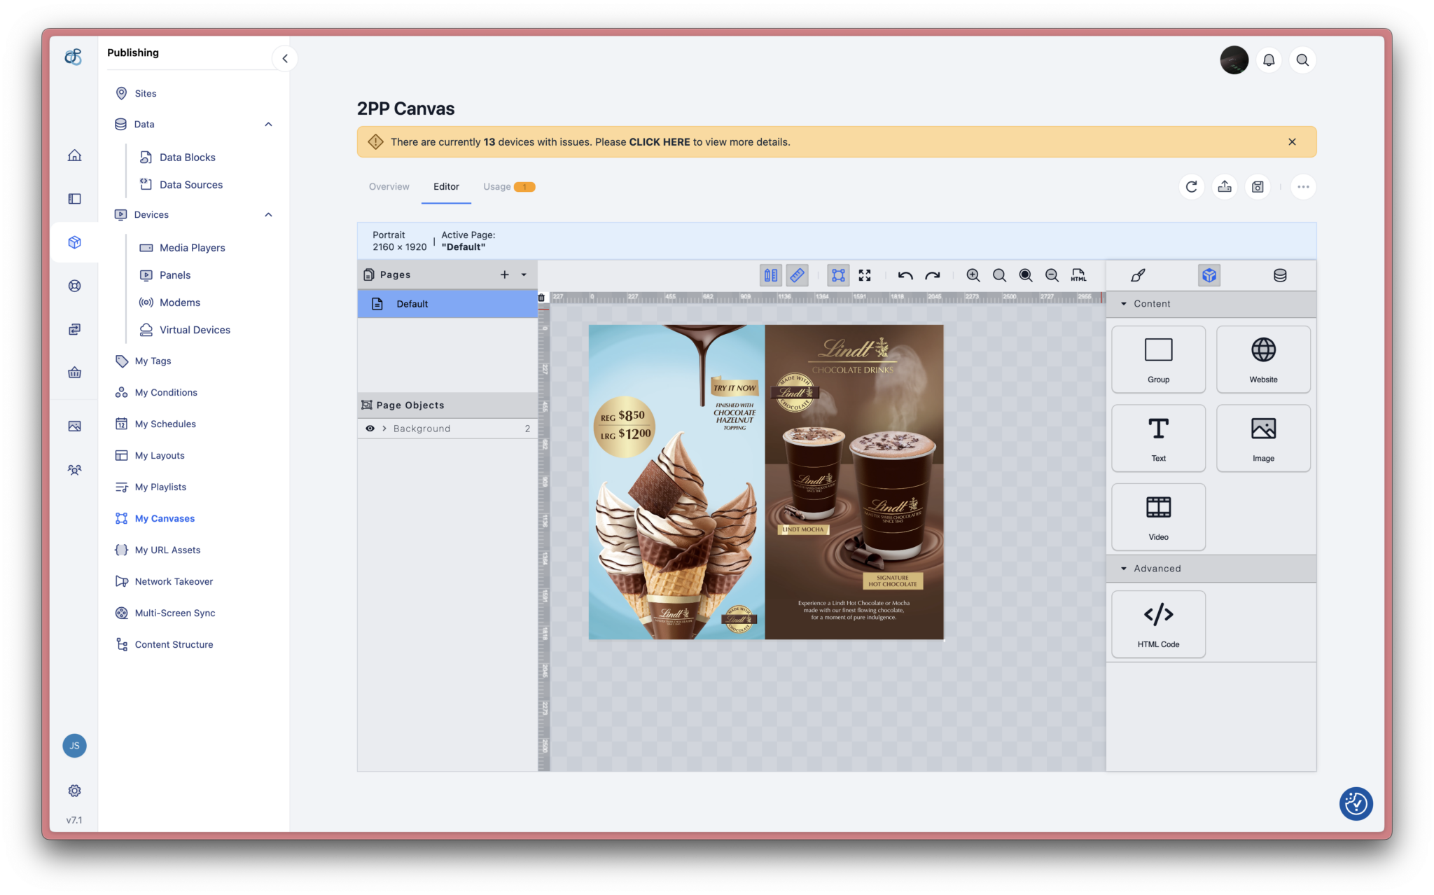Switch to the Editor tab
This screenshot has width=1434, height=895.
click(x=445, y=186)
